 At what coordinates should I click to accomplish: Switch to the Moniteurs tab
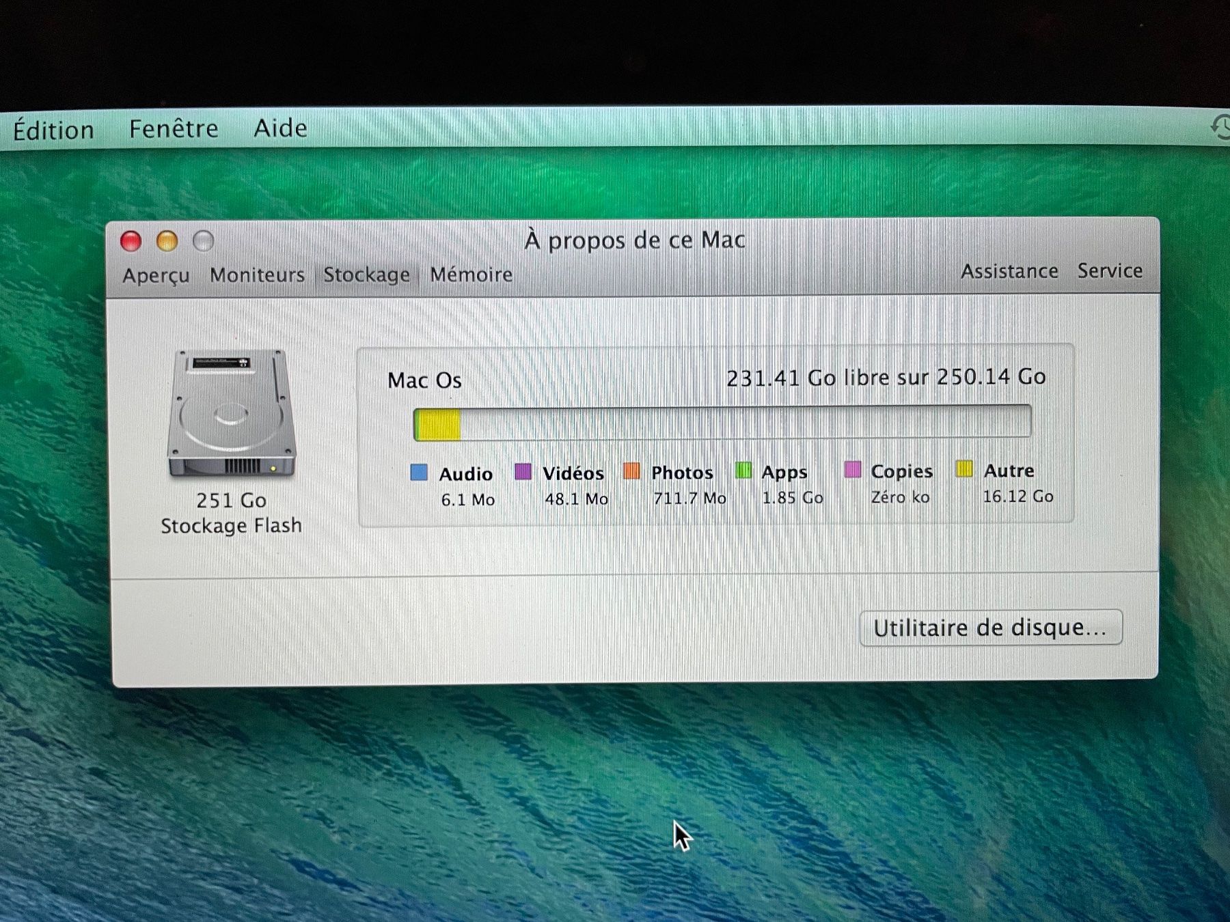pos(257,275)
